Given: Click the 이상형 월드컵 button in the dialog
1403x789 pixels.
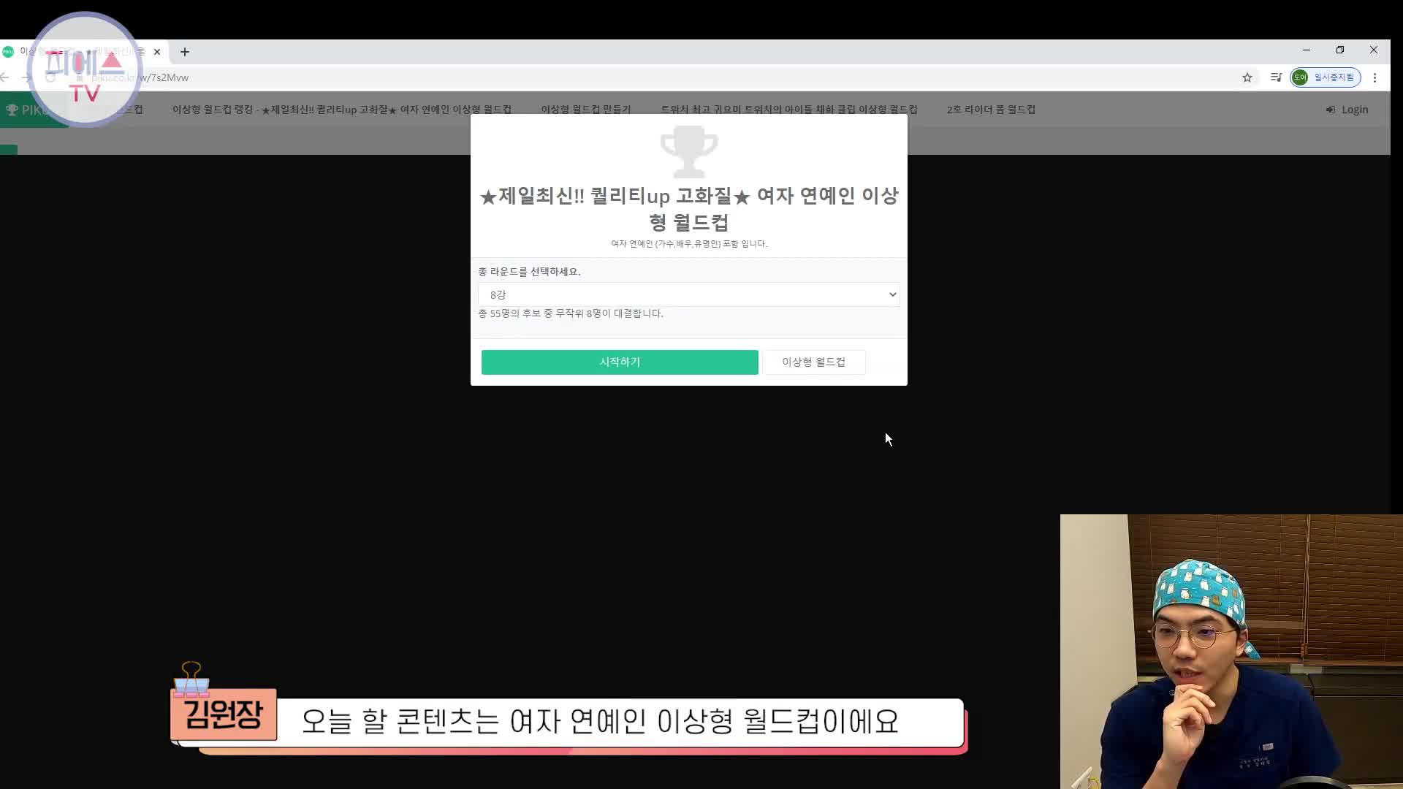Looking at the screenshot, I should pos(813,362).
